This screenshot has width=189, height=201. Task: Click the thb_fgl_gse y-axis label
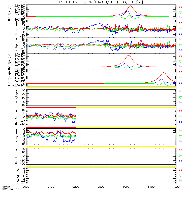(16, 117)
